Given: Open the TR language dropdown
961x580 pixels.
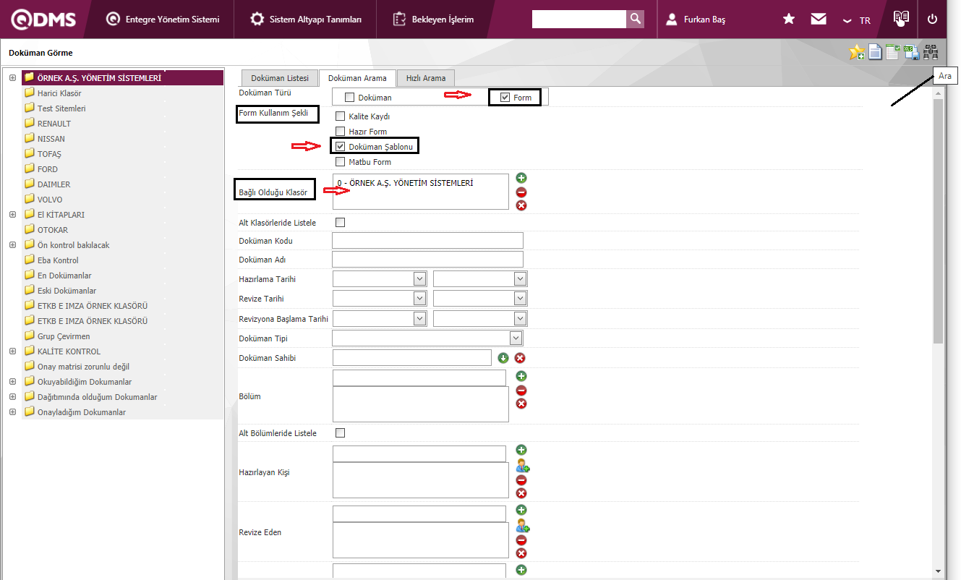Looking at the screenshot, I should click(x=857, y=20).
